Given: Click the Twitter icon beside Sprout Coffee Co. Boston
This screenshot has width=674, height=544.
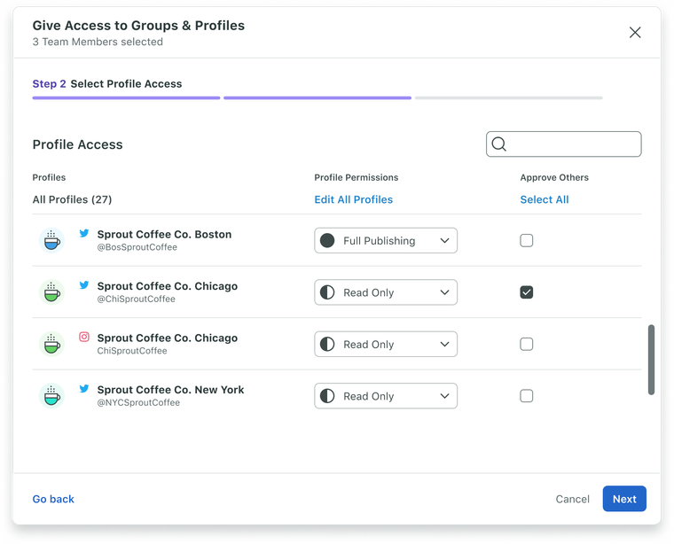Looking at the screenshot, I should click(84, 233).
